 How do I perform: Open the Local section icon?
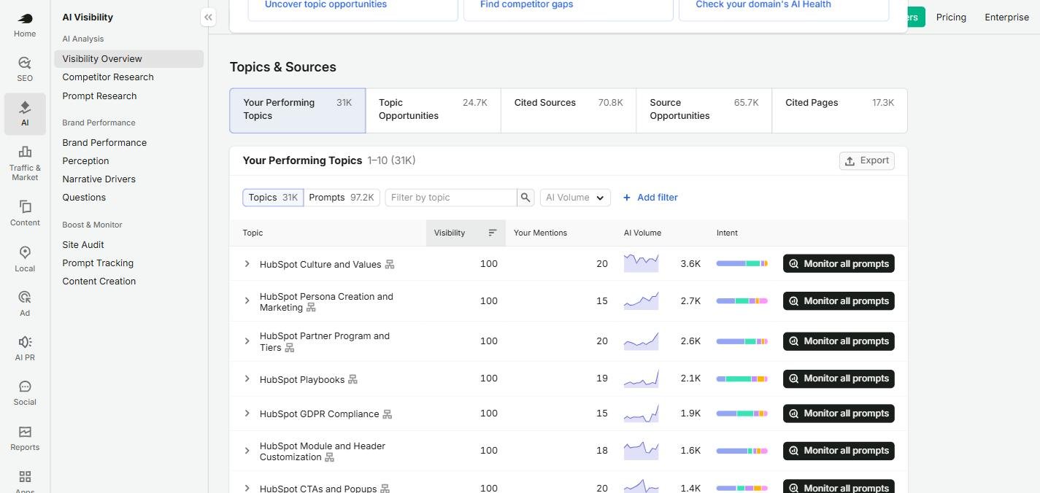coord(25,252)
